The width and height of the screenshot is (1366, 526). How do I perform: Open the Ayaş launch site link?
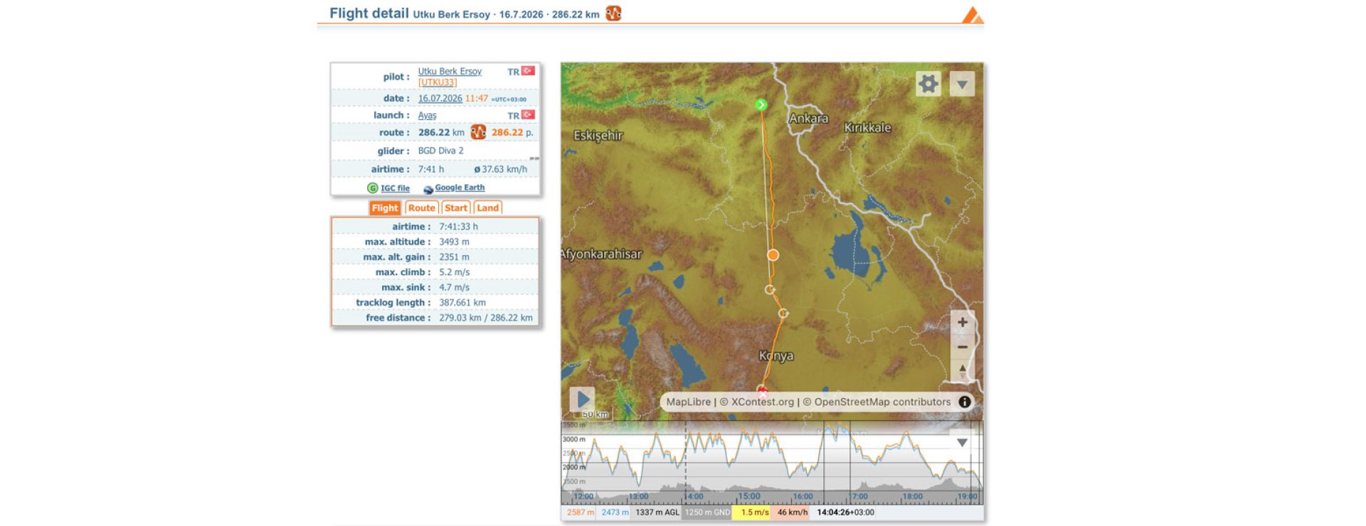(x=427, y=115)
